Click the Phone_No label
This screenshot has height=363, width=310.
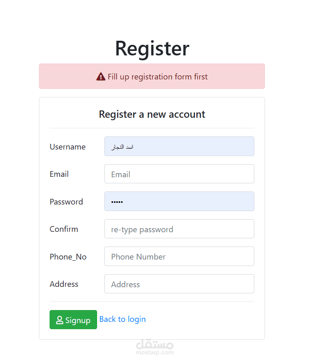tap(68, 257)
